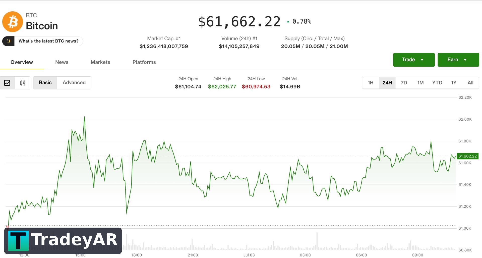Switch to the Markets tab
This screenshot has width=482, height=258.
pos(100,62)
